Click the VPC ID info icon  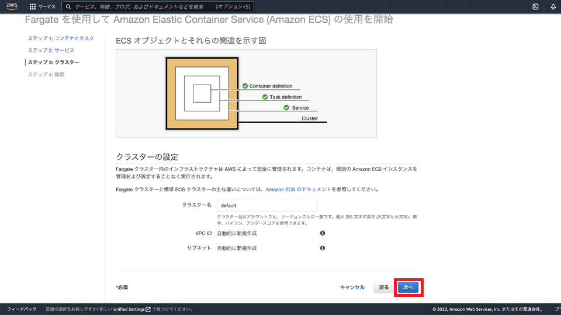[323, 233]
